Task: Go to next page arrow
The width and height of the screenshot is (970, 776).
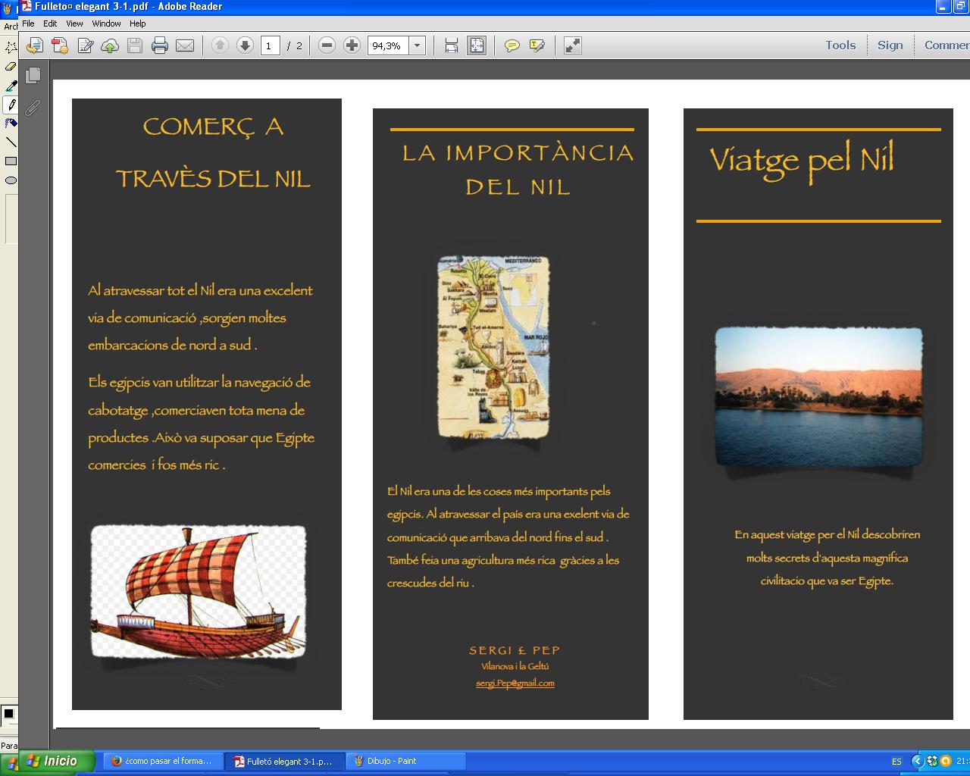Action: pyautogui.click(x=245, y=45)
